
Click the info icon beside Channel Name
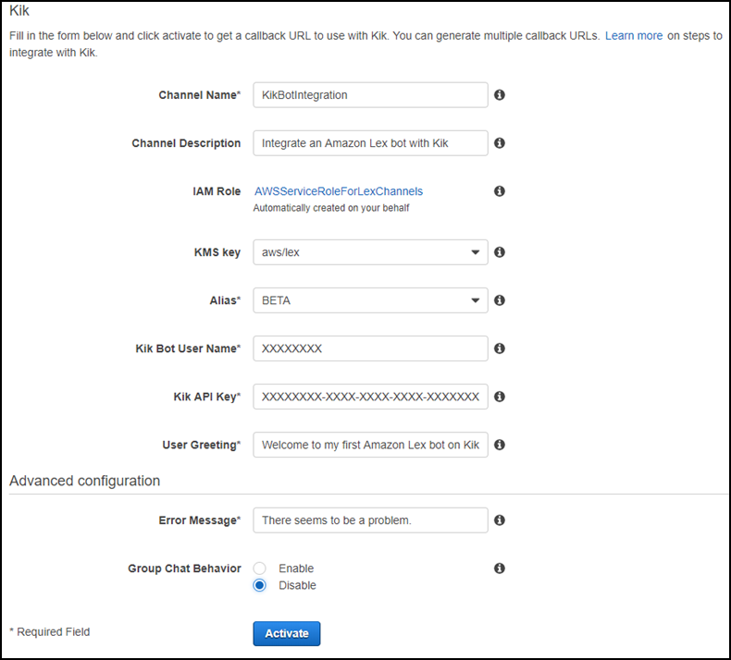pos(500,95)
